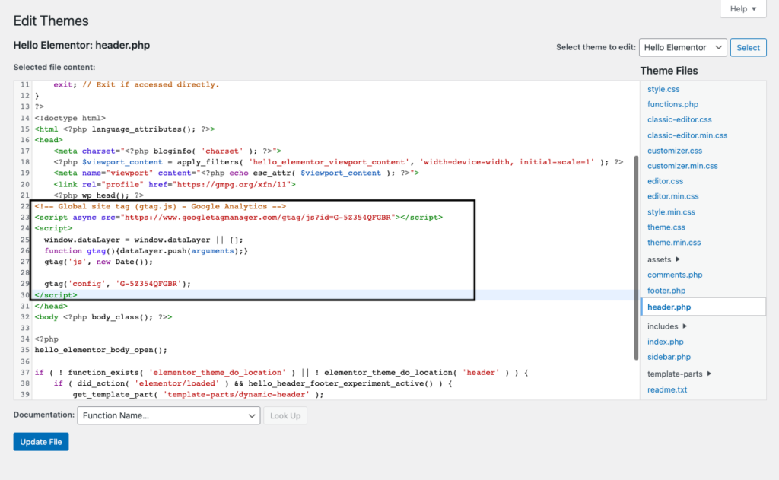Open the Help dropdown tab

pos(743,9)
